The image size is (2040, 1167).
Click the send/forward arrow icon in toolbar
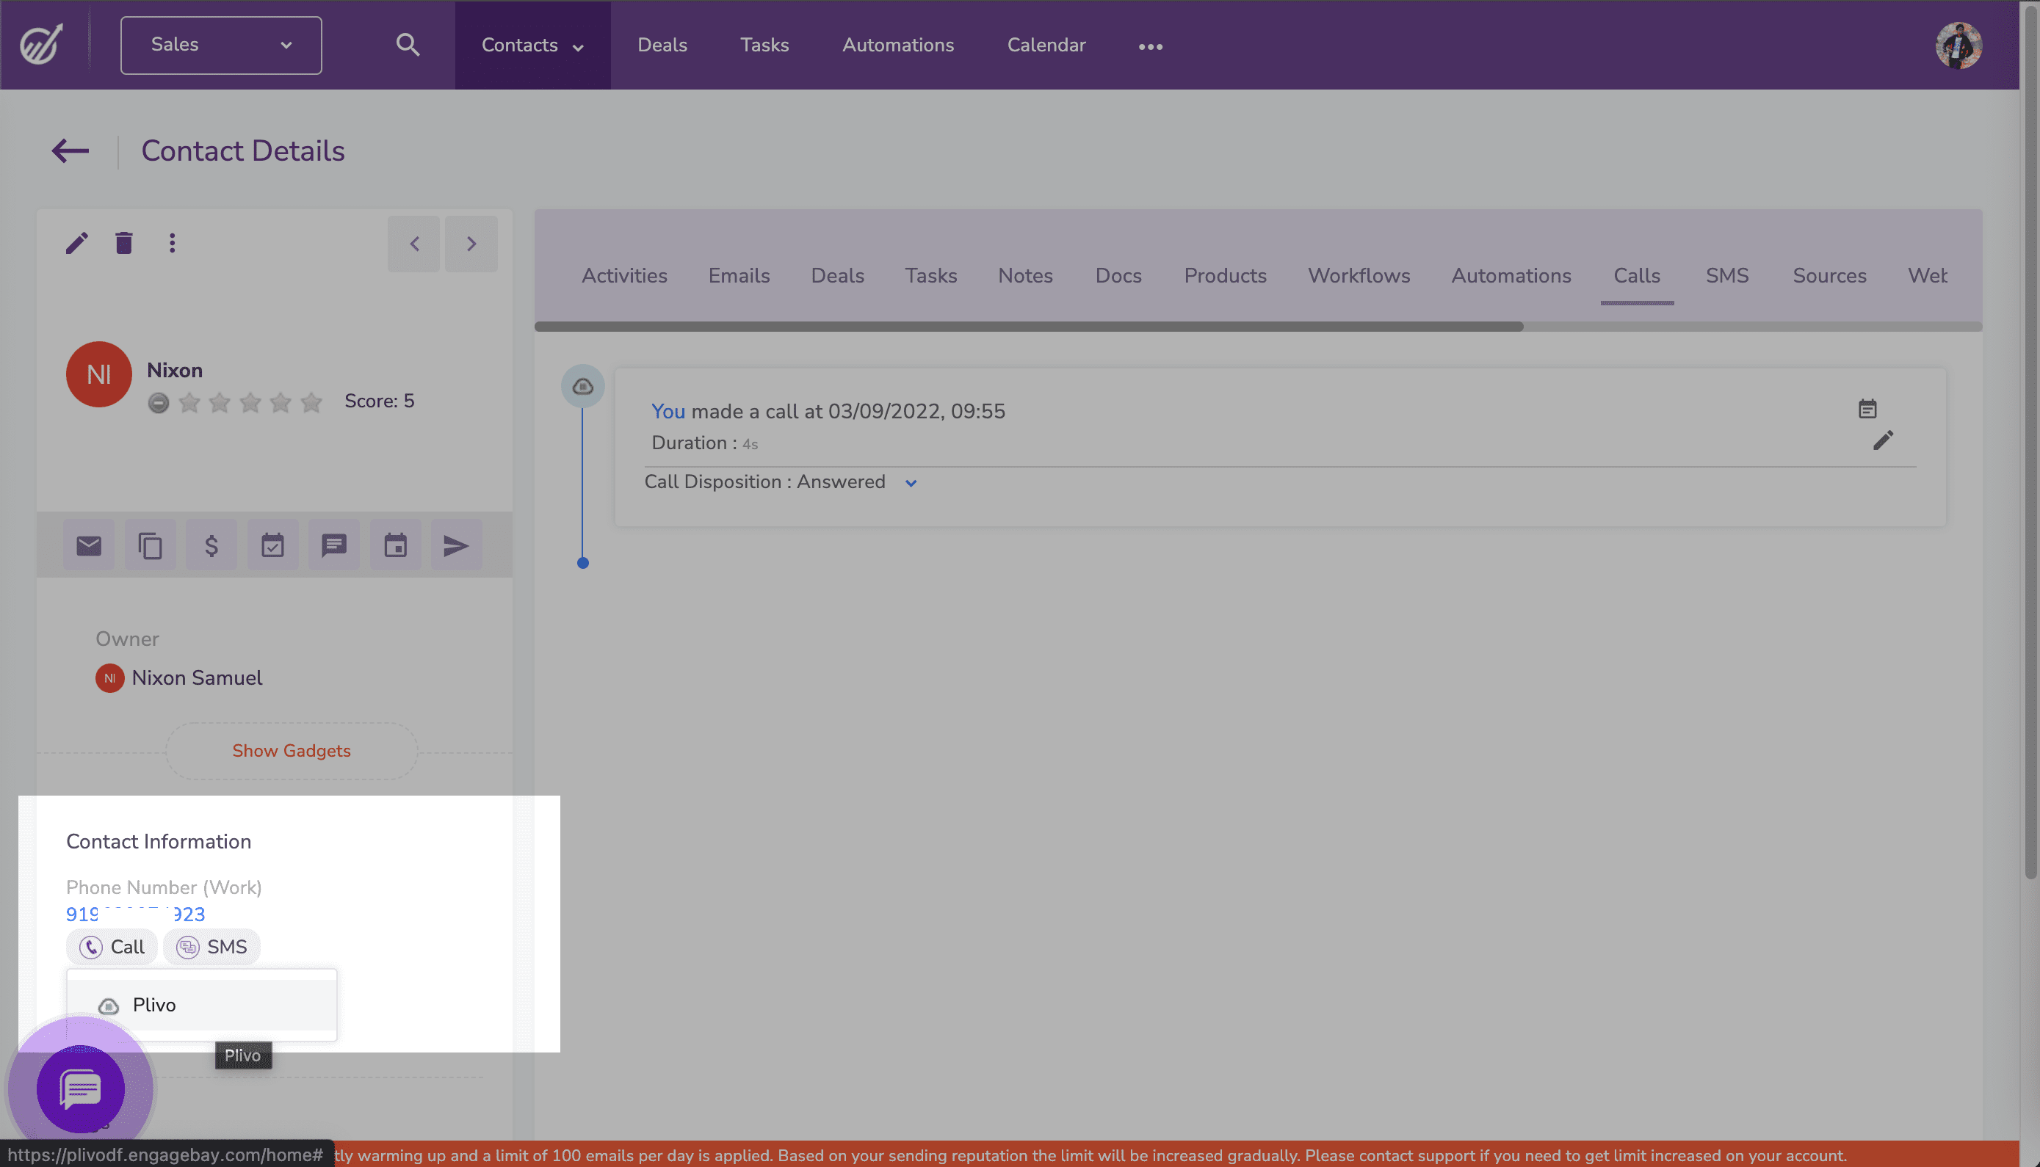tap(457, 544)
